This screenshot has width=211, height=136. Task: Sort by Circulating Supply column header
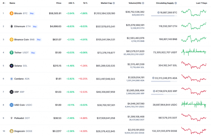[165, 3]
